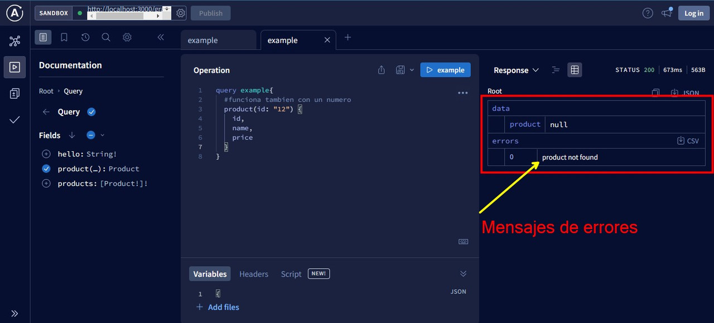Viewport: 714px width, 323px height.
Task: Open the Explorer play icon in sidebar
Action: pyautogui.click(x=15, y=67)
